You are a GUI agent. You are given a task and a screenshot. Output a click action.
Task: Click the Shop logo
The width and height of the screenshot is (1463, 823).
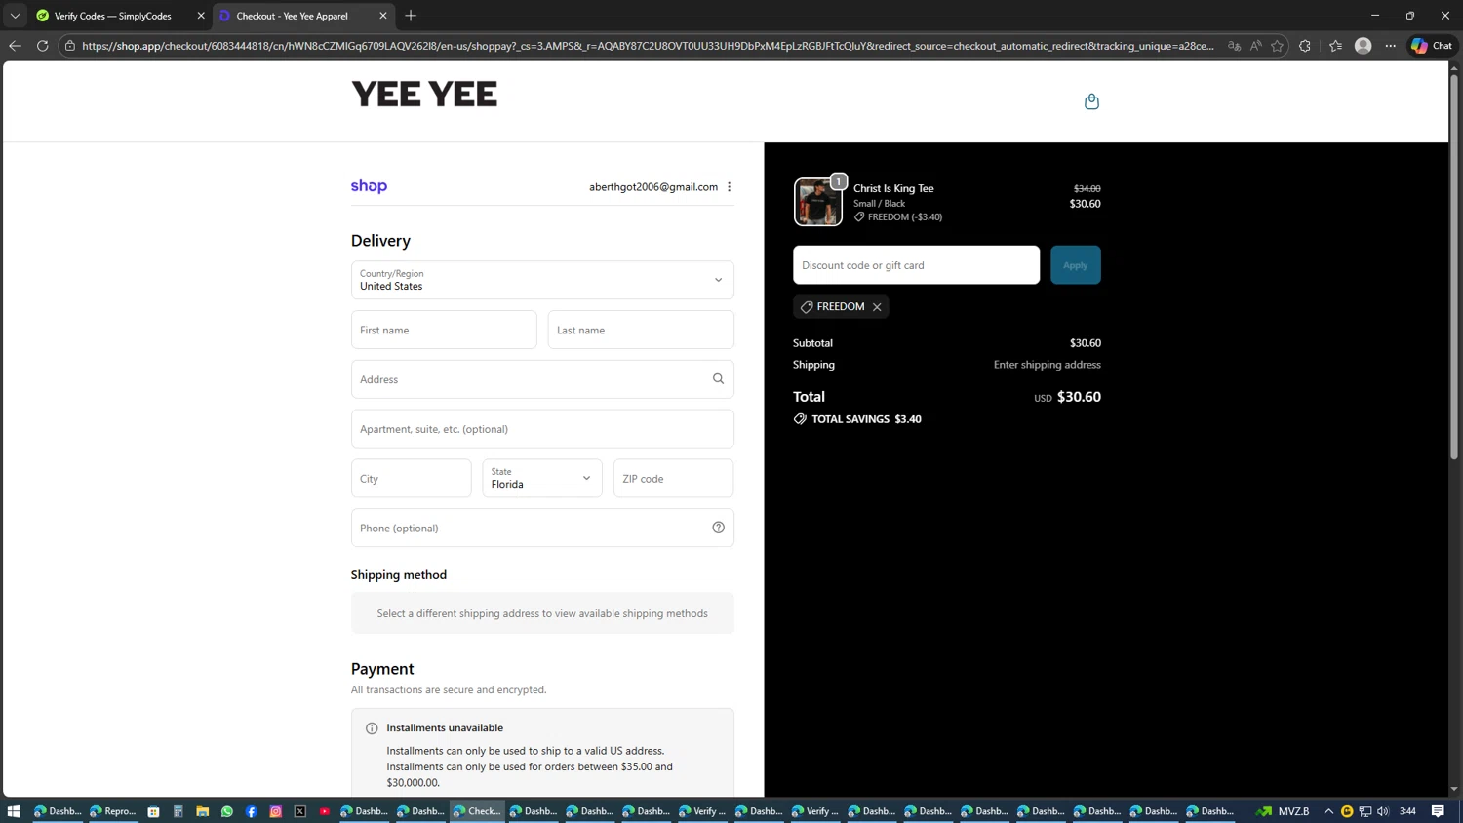point(369,186)
